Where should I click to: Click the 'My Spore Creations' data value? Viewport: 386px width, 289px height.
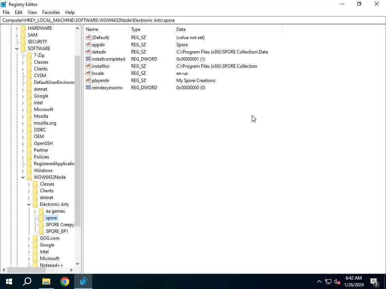coord(196,81)
